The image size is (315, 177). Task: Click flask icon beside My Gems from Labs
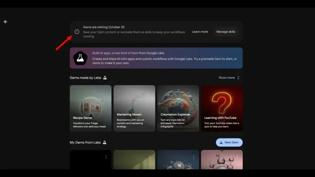104,142
